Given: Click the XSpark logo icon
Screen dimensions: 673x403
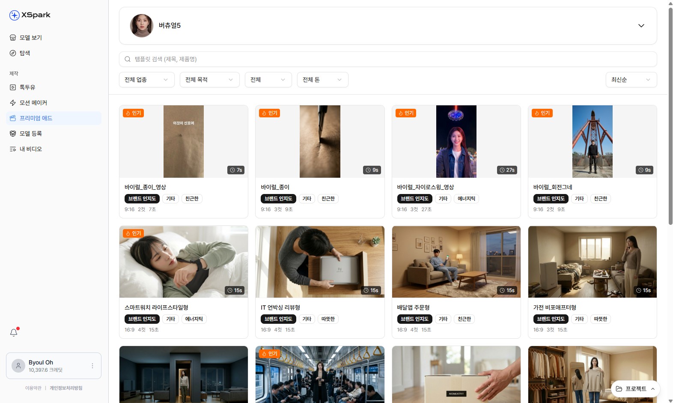Looking at the screenshot, I should pyautogui.click(x=15, y=15).
